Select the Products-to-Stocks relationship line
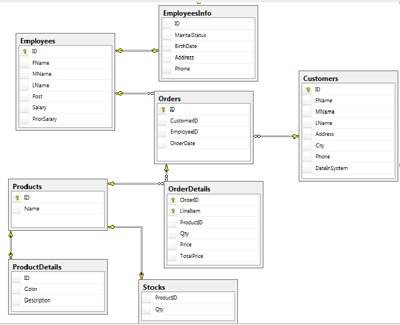Image resolution: width=400 pixels, height=325 pixels. [141, 251]
